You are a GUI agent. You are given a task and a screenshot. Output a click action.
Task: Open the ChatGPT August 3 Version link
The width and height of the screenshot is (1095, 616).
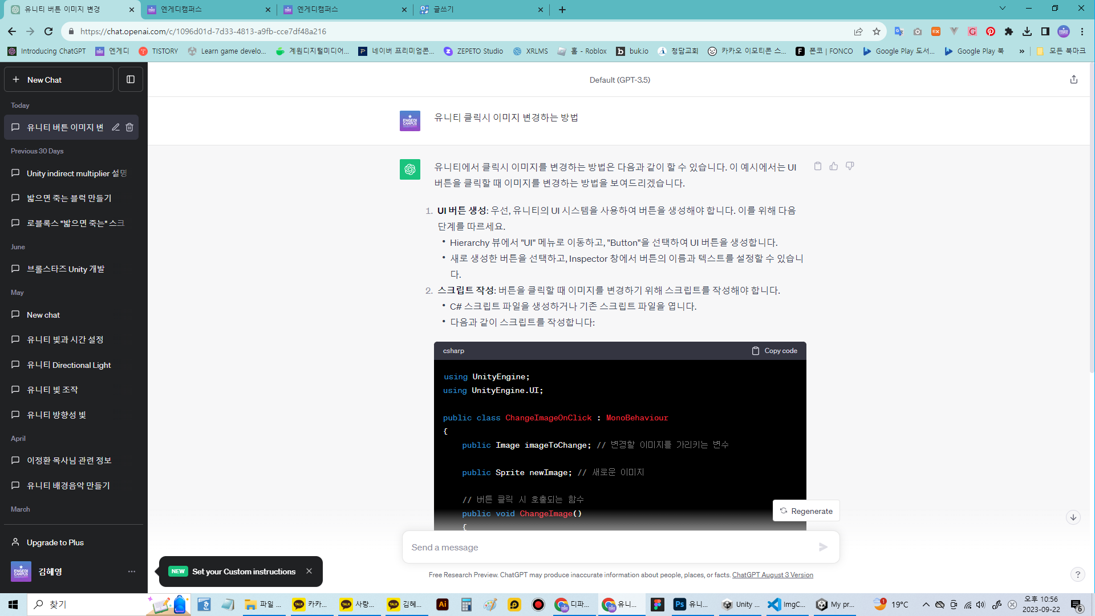click(772, 575)
